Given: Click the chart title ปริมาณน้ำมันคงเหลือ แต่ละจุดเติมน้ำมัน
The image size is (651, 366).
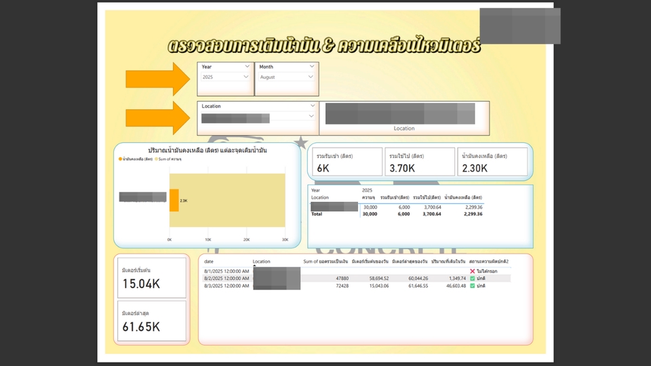Looking at the screenshot, I should coord(208,150).
